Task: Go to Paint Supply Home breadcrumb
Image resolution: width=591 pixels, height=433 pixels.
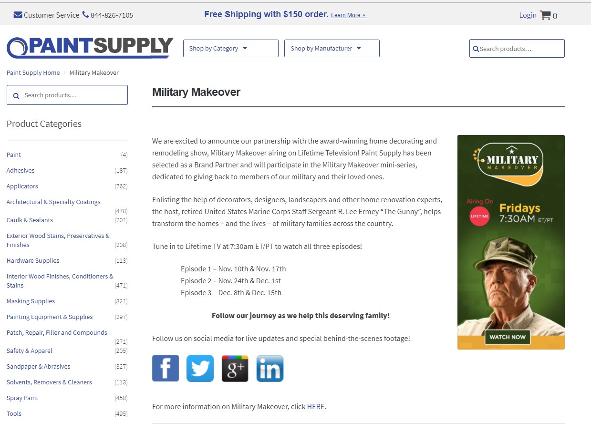Action: (33, 73)
